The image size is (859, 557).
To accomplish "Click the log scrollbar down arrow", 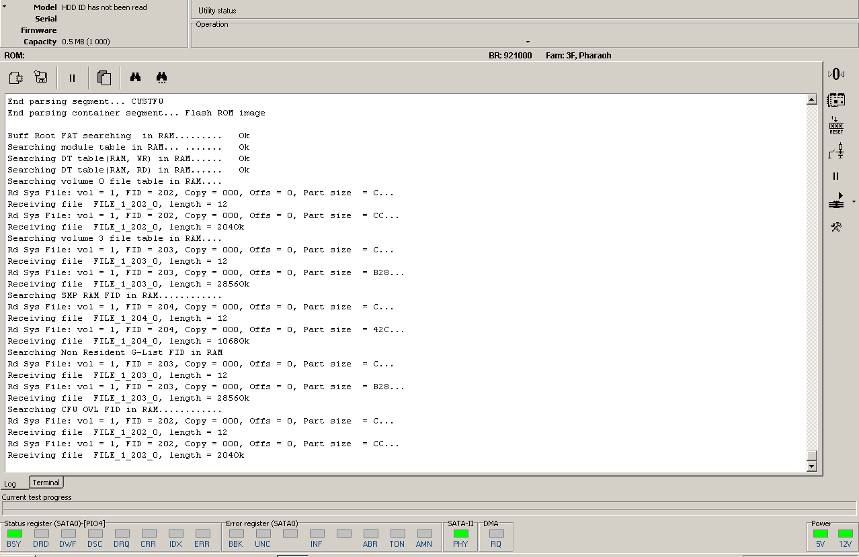I will coord(811,466).
